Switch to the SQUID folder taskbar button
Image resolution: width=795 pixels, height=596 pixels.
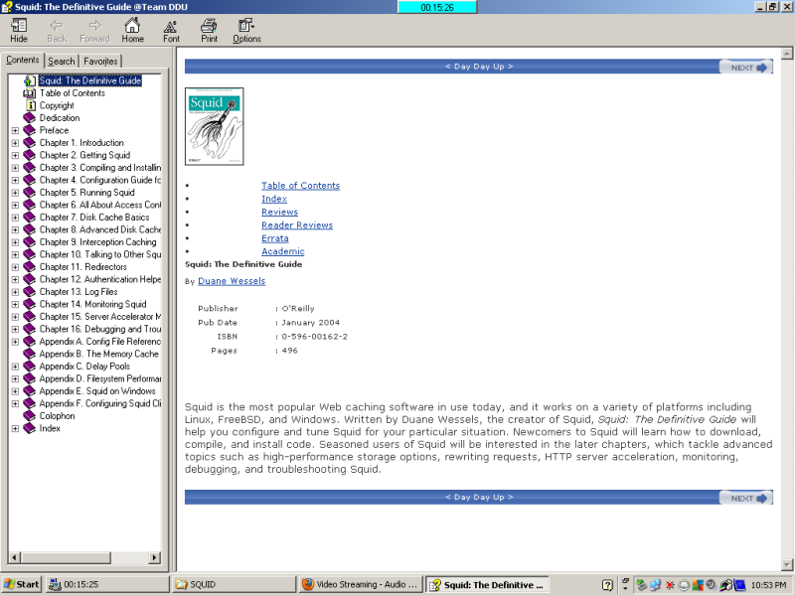234,584
